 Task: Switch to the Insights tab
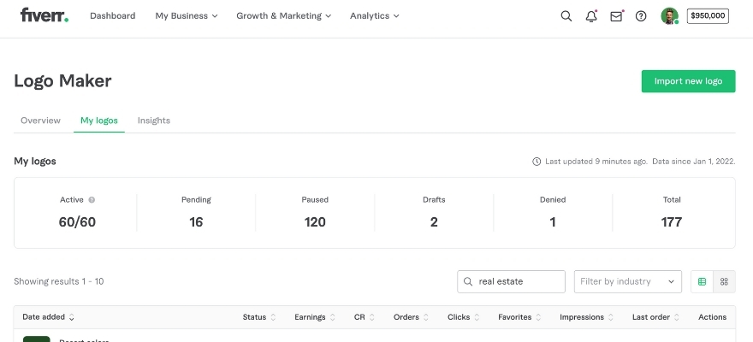tap(154, 121)
